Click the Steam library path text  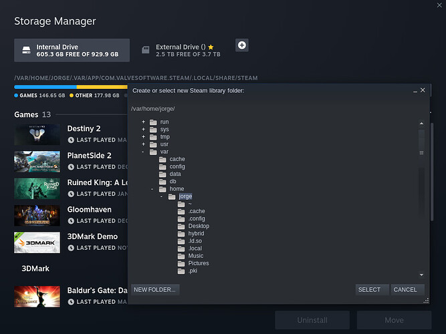[x=136, y=78]
